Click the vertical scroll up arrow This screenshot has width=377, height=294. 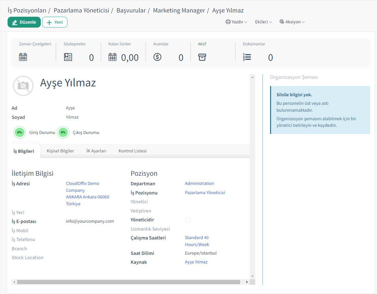point(252,77)
